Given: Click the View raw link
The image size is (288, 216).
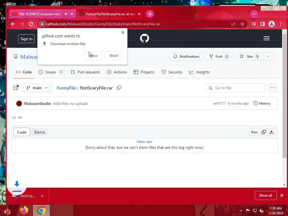Looking at the screenshot, I should (x=144, y=142).
